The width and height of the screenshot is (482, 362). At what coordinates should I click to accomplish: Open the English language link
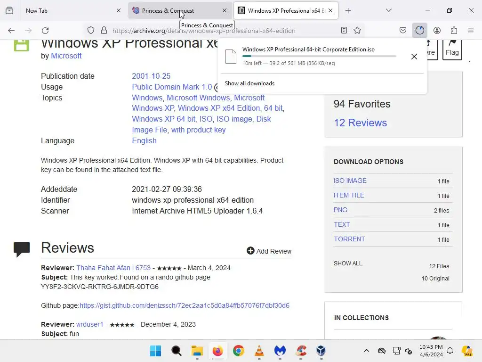144,140
